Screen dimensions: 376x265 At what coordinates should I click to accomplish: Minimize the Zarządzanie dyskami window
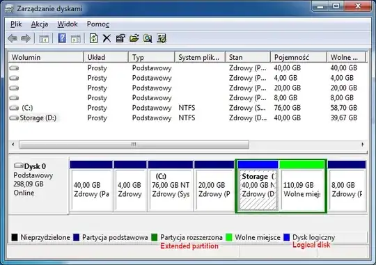pyautogui.click(x=320, y=6)
